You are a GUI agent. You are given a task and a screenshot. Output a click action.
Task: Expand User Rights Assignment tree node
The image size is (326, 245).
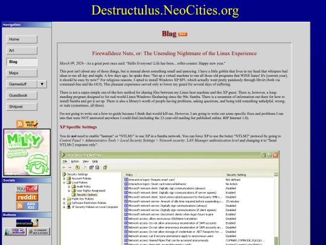coord(69,191)
